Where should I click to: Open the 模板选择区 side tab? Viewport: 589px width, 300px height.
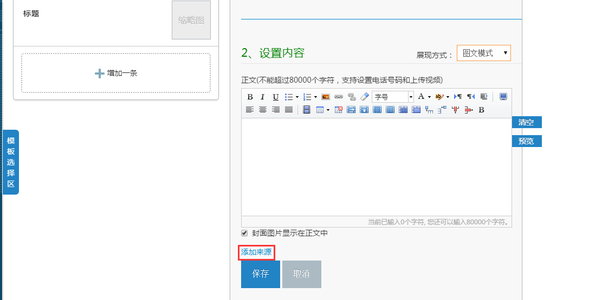[x=11, y=162]
